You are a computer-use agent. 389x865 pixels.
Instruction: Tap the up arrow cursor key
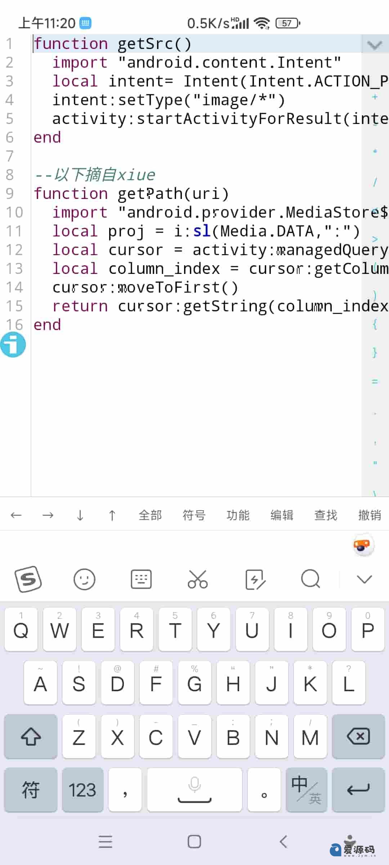tap(112, 515)
